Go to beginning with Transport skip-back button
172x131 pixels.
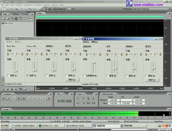29,98
